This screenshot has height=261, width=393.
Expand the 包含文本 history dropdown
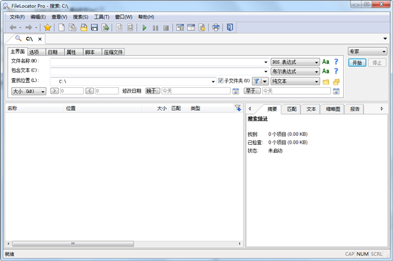point(266,71)
